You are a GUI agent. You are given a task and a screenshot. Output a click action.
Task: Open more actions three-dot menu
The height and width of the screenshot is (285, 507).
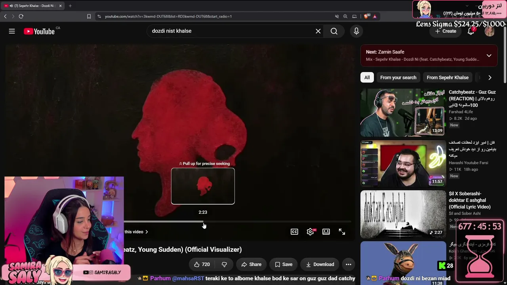coord(349,264)
